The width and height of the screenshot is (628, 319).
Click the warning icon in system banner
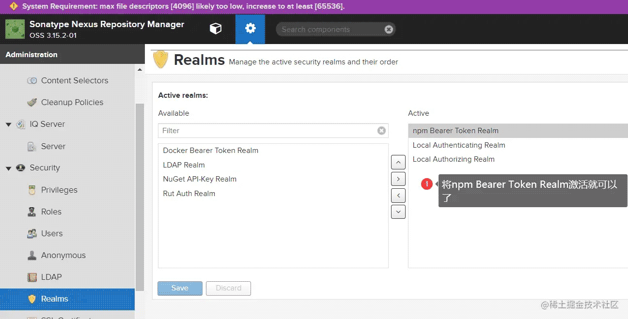[14, 6]
